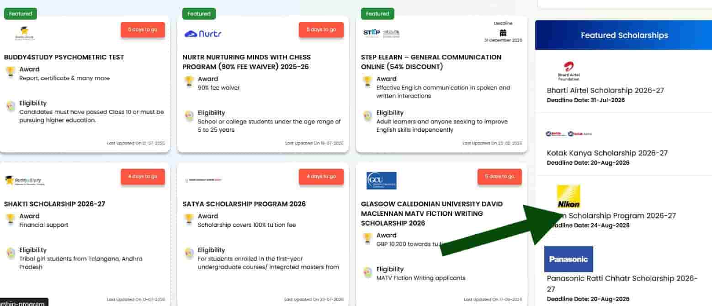Click 'MATV Fiction Writing applicants' eligibility text
This screenshot has height=306, width=712.
pos(421,278)
